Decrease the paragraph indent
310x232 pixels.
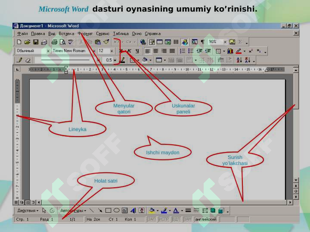pos(199,51)
